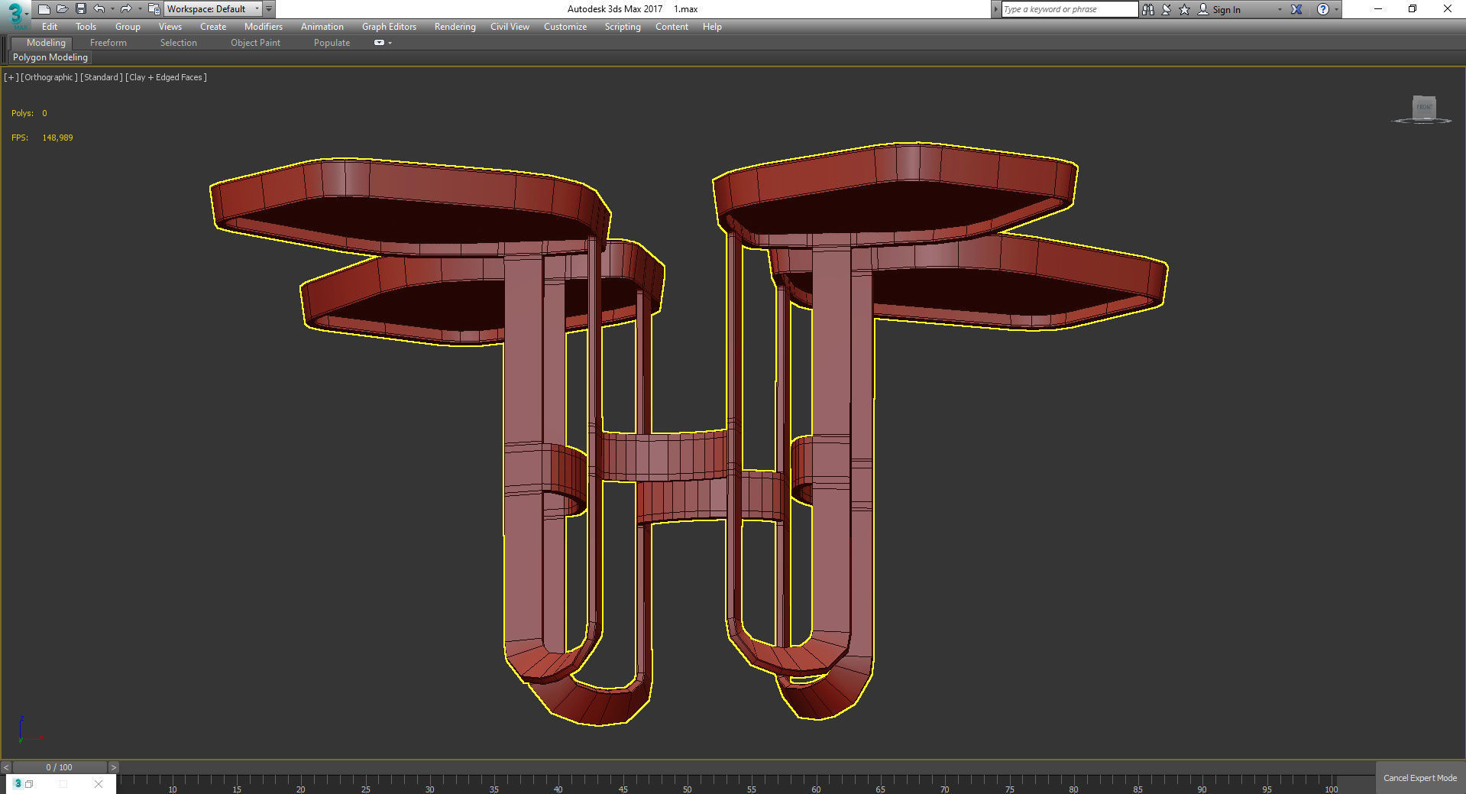Click the Cancel Expert Mode button

(1419, 778)
